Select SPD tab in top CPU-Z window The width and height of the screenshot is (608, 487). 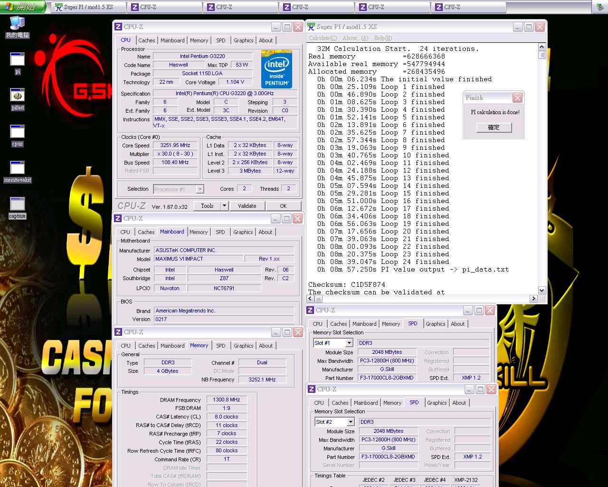click(221, 40)
